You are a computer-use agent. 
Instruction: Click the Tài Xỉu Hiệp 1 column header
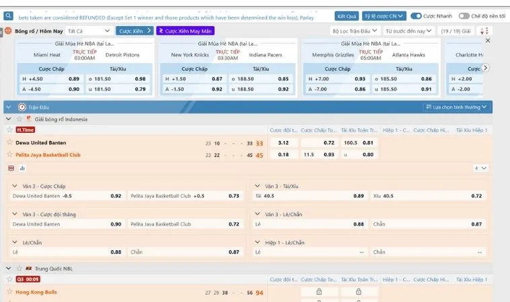(x=472, y=130)
